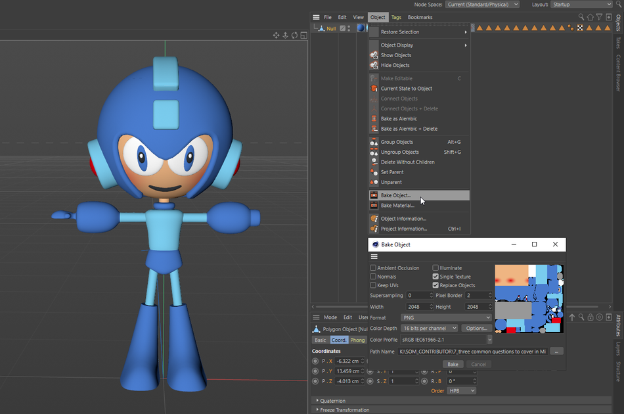Click the Attribute Manager target circle icon
The height and width of the screenshot is (414, 624).
click(599, 317)
